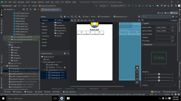Open the Default (en-us) locale dropdown
This screenshot has width=181, height=101.
tap(121, 17)
